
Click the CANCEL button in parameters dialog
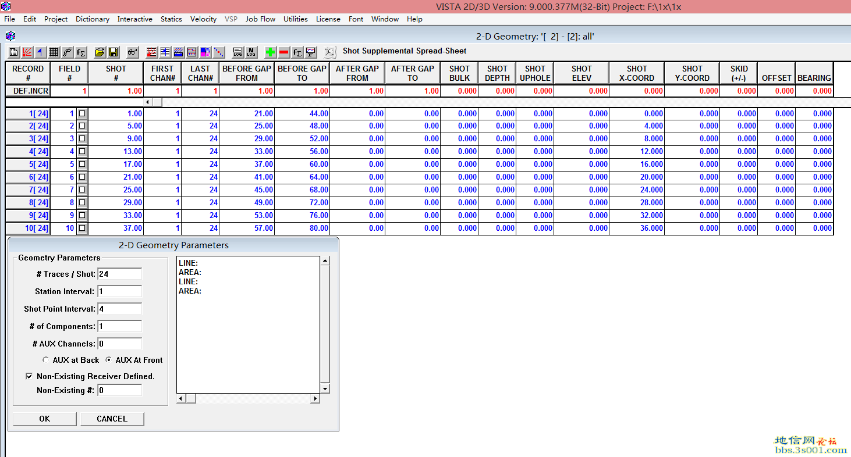pos(112,419)
